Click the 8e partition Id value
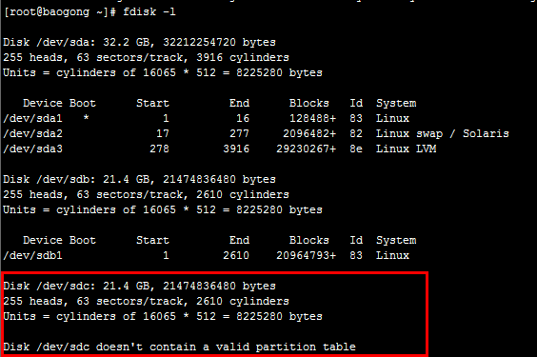537x357 pixels. [x=356, y=149]
